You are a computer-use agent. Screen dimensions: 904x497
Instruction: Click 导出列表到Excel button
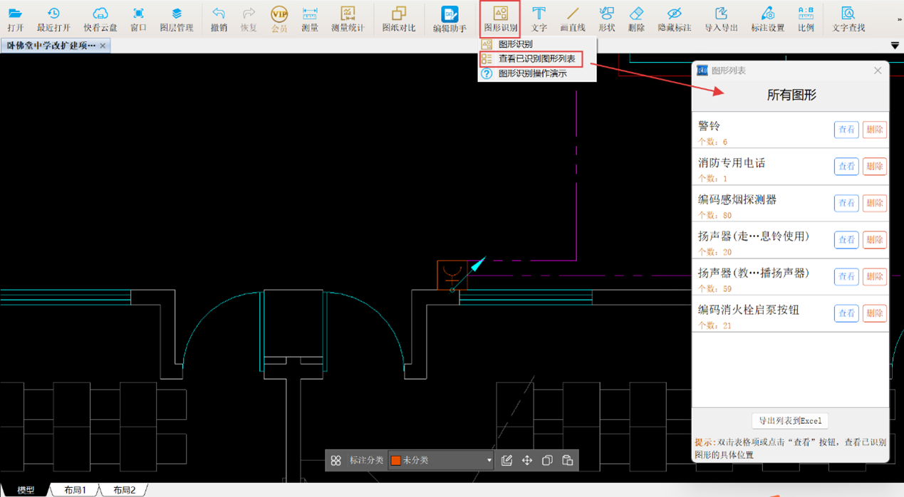pyautogui.click(x=790, y=421)
